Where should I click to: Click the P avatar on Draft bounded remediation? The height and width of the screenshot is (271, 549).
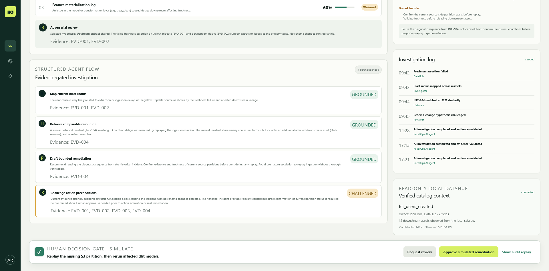click(x=42, y=158)
